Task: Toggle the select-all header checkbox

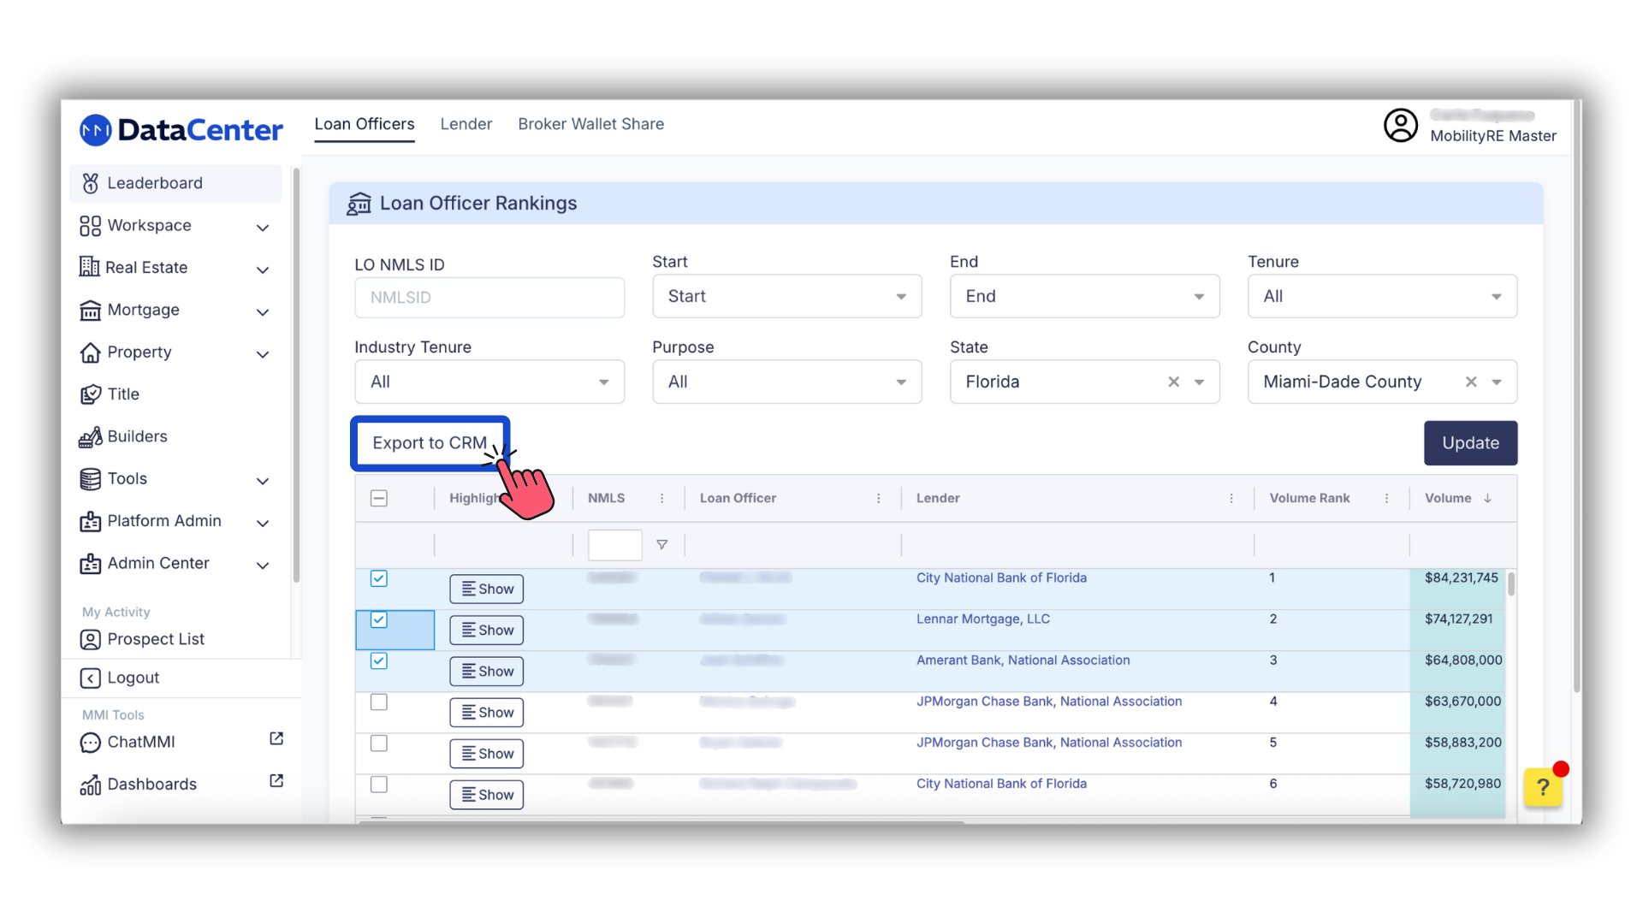Action: click(379, 499)
